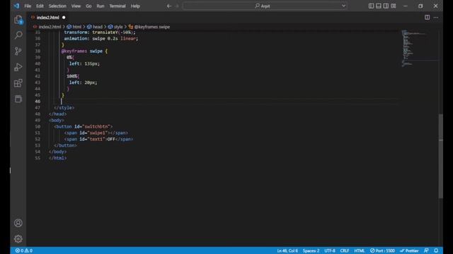This screenshot has width=453, height=254.
Task: Click the errors and warnings indicator
Action: click(x=23, y=250)
